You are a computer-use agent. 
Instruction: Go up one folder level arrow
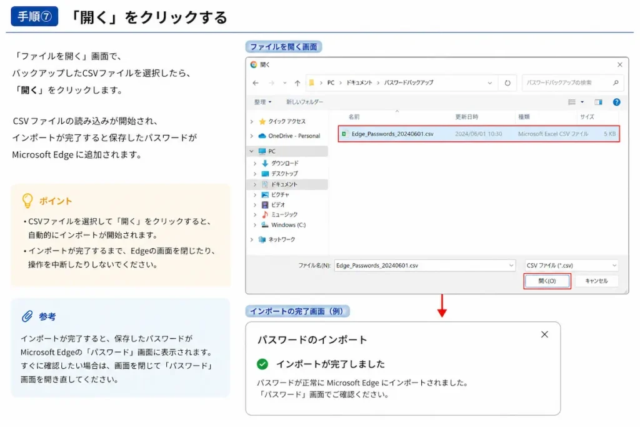point(297,83)
